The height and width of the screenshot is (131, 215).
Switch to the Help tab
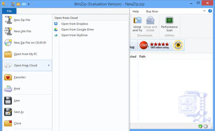pos(136,11)
